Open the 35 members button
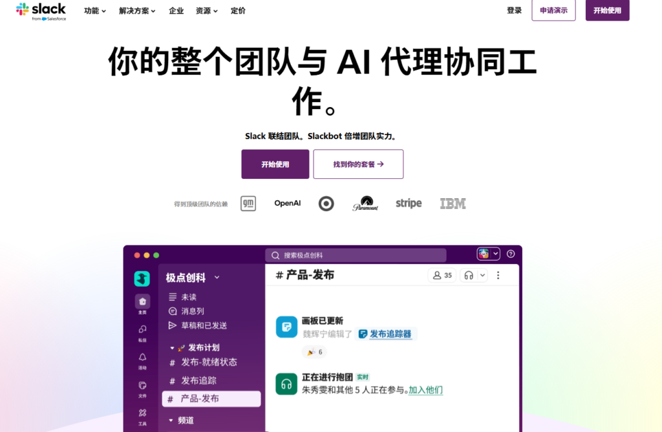The height and width of the screenshot is (432, 662). tap(442, 276)
